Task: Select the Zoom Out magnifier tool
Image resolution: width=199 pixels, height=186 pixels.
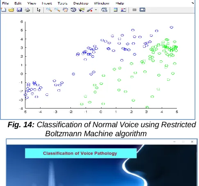Action: pos(57,10)
